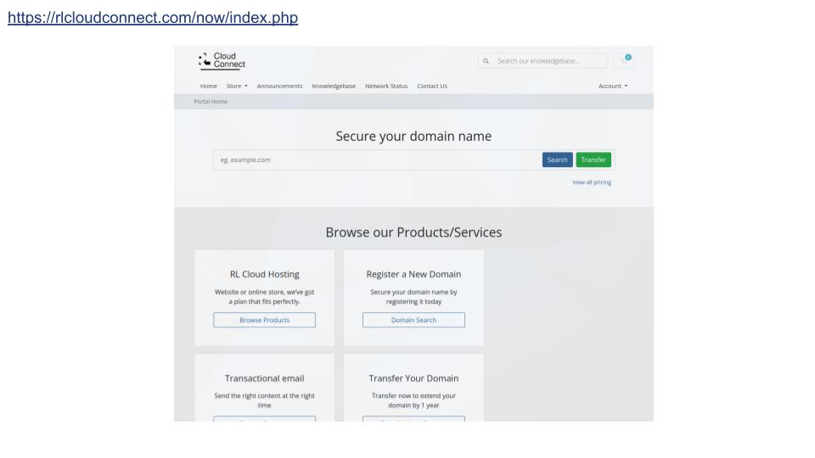Select Transactional email card heading
This screenshot has height=458, width=815.
tap(265, 378)
